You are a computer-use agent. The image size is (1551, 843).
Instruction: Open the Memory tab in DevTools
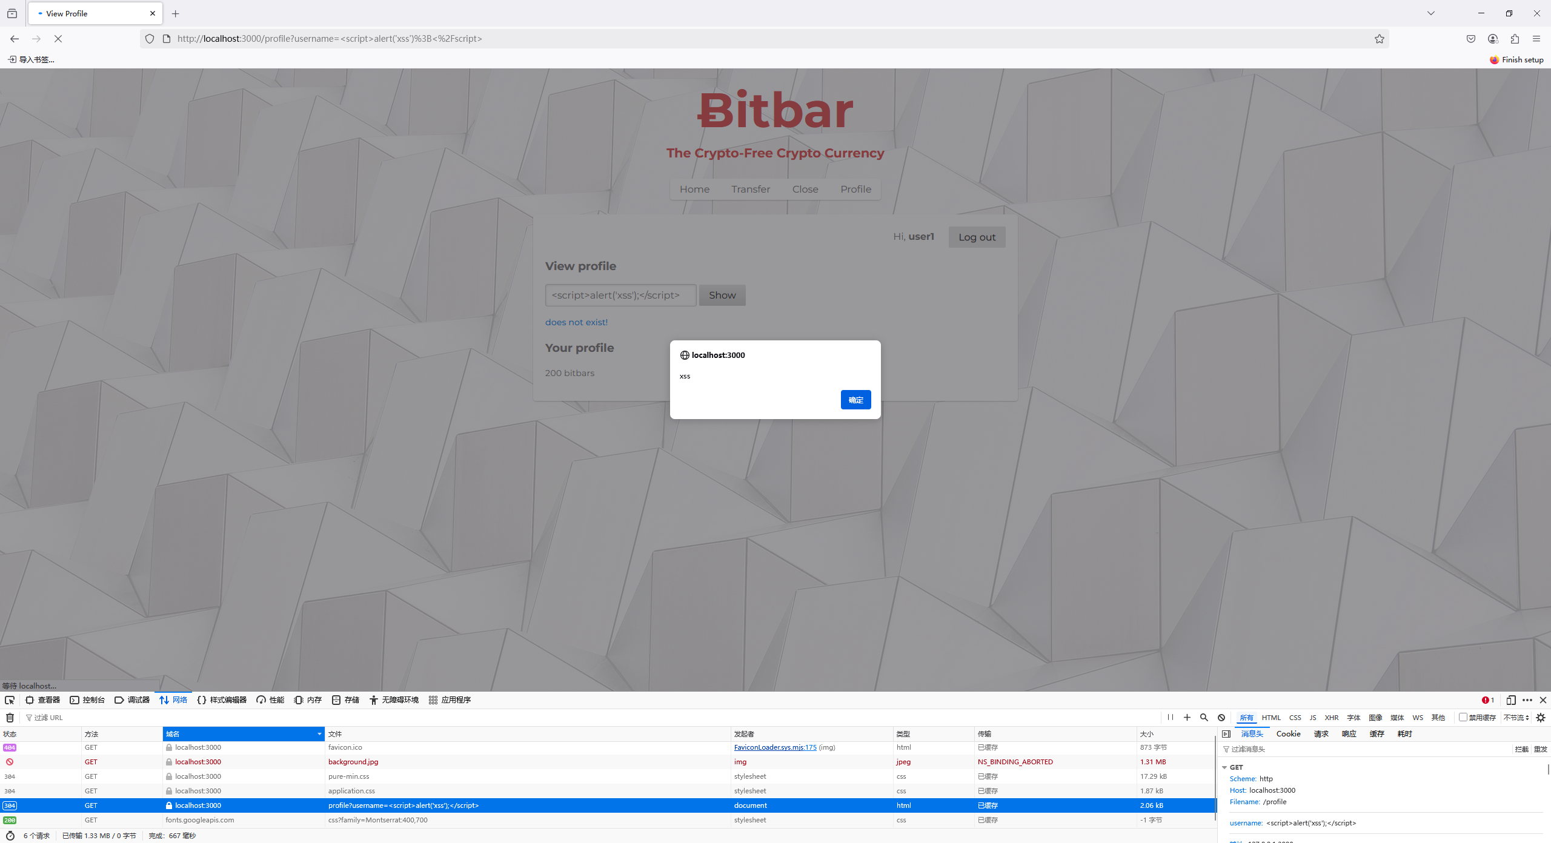(x=308, y=700)
